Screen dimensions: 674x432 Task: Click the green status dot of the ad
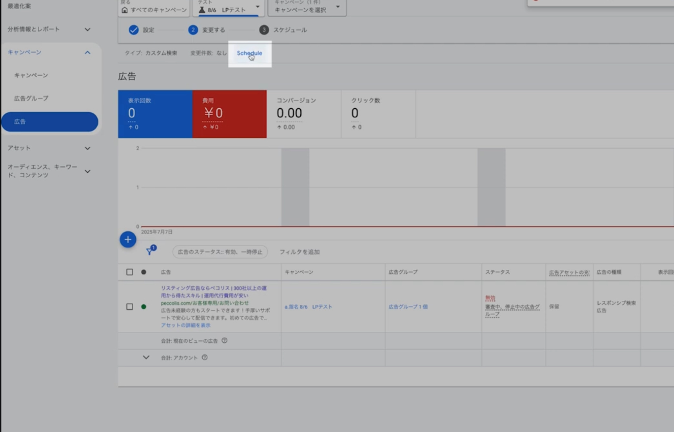coord(144,307)
